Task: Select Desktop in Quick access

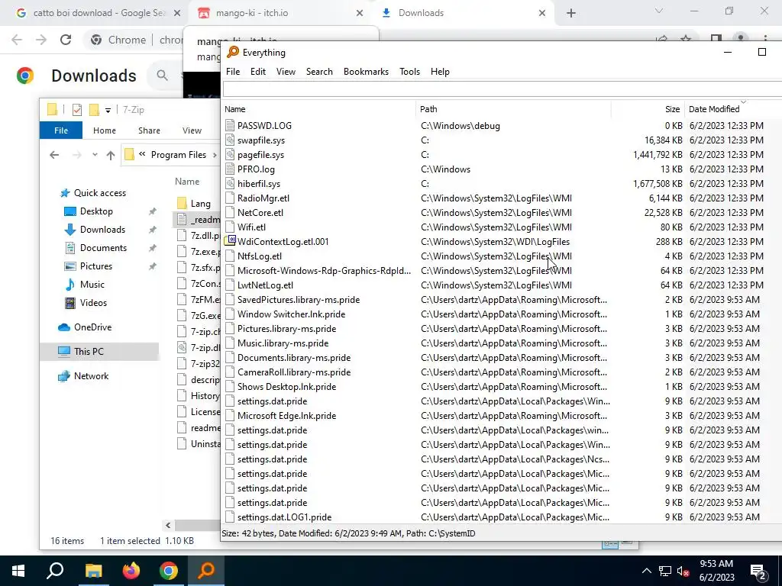Action: 96,211
